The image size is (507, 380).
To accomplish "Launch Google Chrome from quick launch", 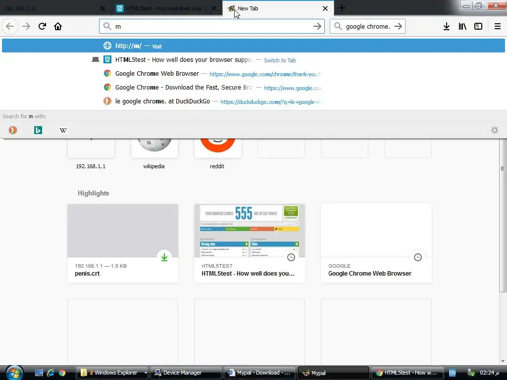I will pyautogui.click(x=62, y=373).
